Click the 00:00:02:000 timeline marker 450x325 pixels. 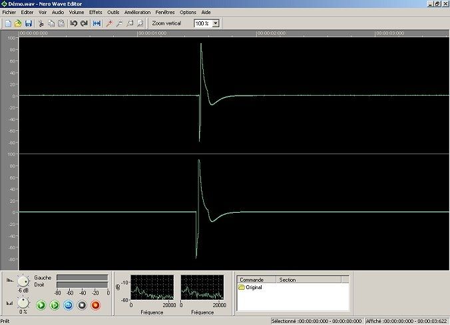pos(271,33)
